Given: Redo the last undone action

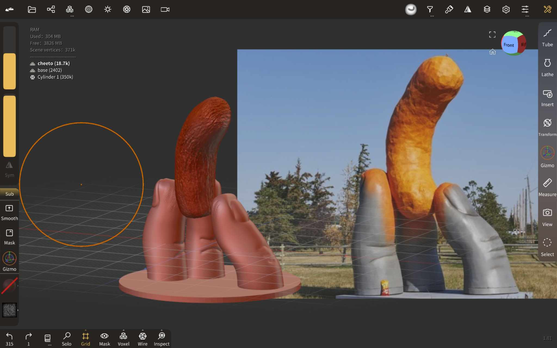Looking at the screenshot, I should tap(28, 339).
